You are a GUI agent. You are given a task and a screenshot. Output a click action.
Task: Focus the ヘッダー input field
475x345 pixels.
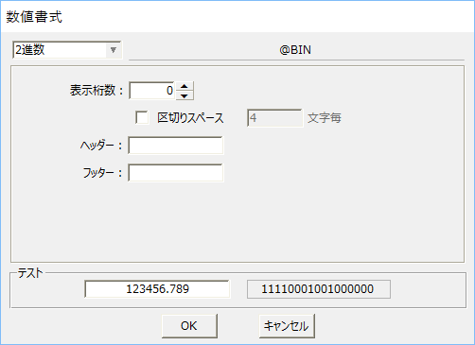(176, 146)
